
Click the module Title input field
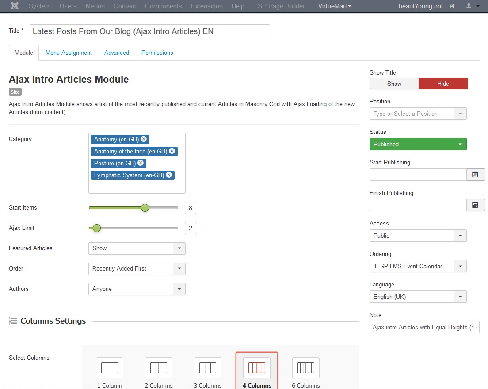click(150, 31)
